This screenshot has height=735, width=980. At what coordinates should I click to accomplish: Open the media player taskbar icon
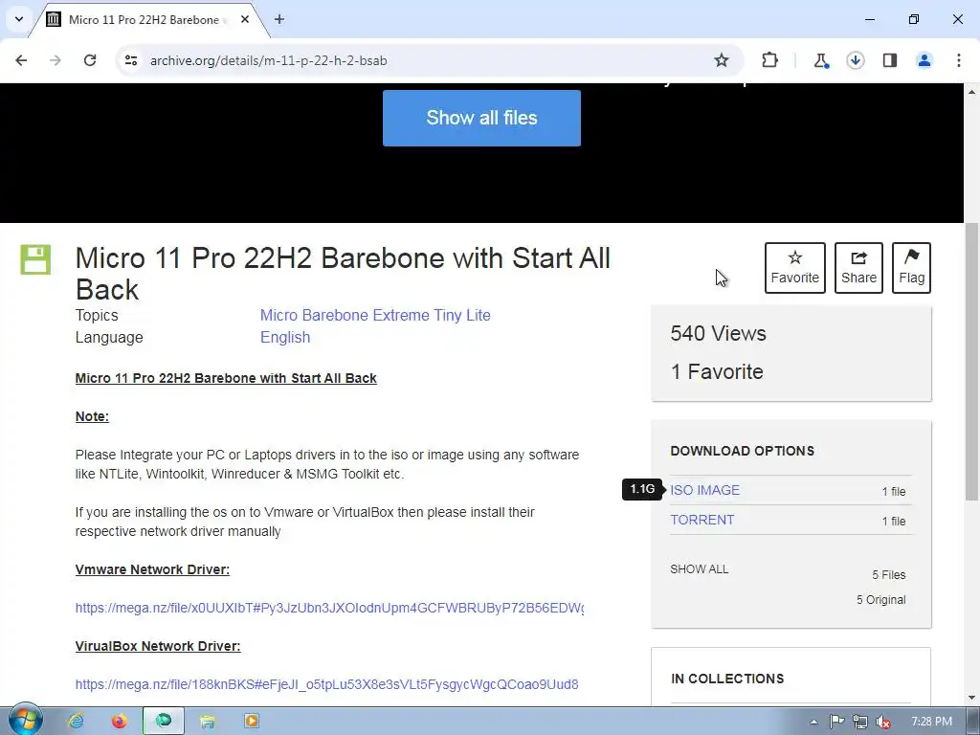pos(252,722)
